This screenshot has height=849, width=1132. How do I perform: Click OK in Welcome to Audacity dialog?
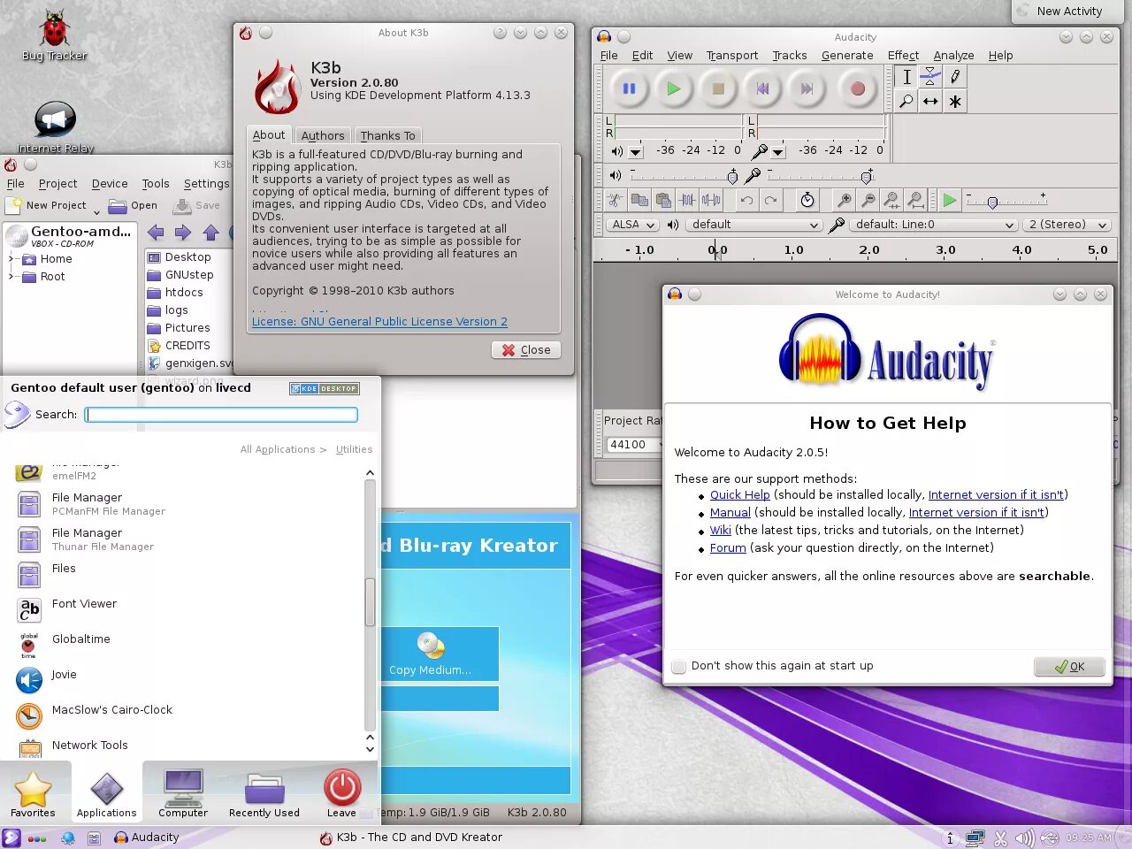tap(1069, 667)
